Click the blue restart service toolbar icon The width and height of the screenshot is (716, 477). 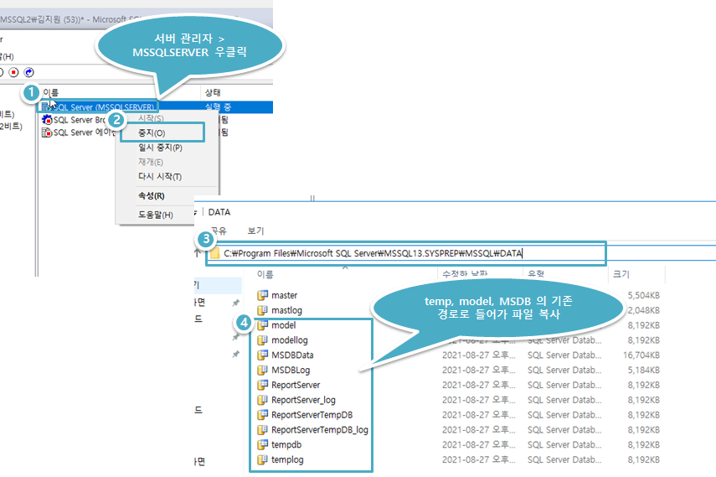28,72
